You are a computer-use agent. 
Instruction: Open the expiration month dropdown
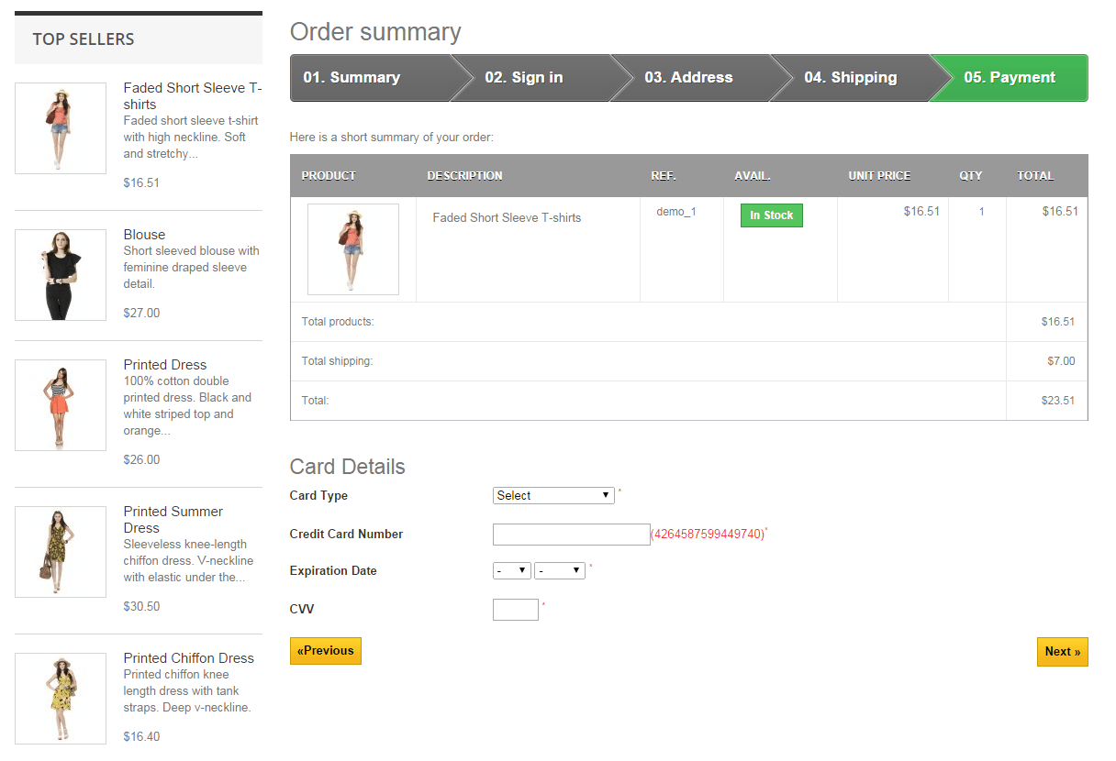point(511,569)
